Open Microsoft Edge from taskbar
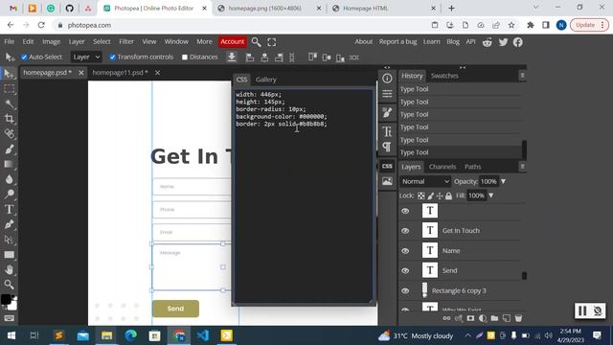The width and height of the screenshot is (613, 345). point(130,335)
